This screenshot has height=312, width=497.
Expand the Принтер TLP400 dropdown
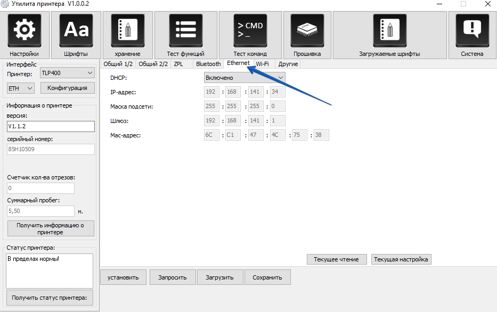[67, 73]
